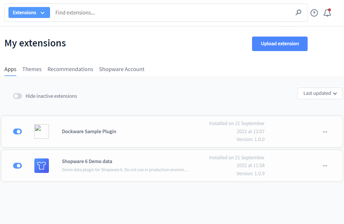344x224 pixels.
Task: Open the Shopware Account tab
Action: (122, 69)
